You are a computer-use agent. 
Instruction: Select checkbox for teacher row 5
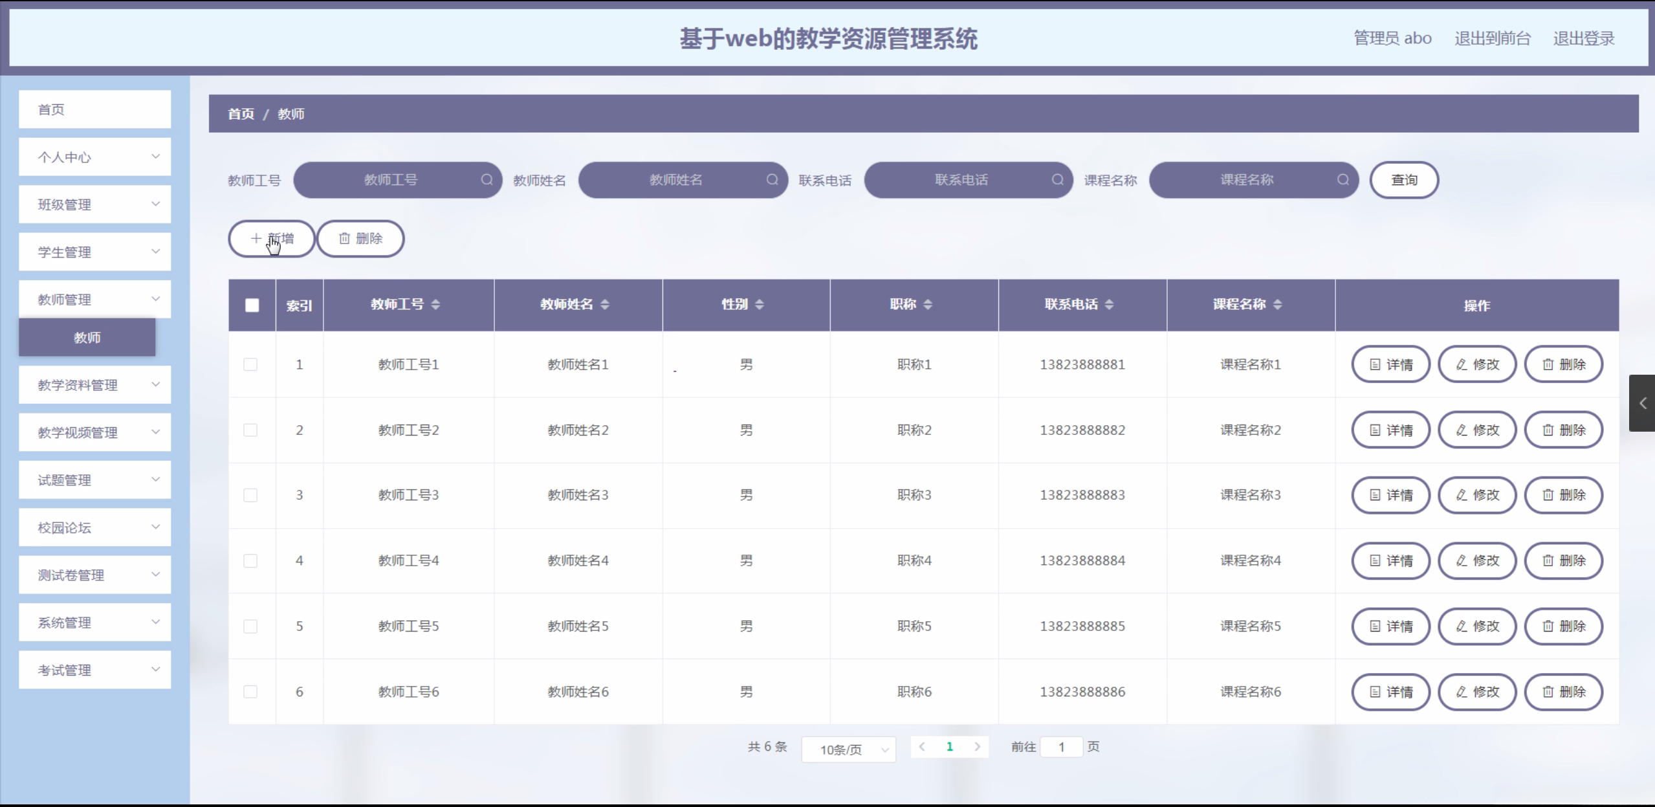coord(250,626)
